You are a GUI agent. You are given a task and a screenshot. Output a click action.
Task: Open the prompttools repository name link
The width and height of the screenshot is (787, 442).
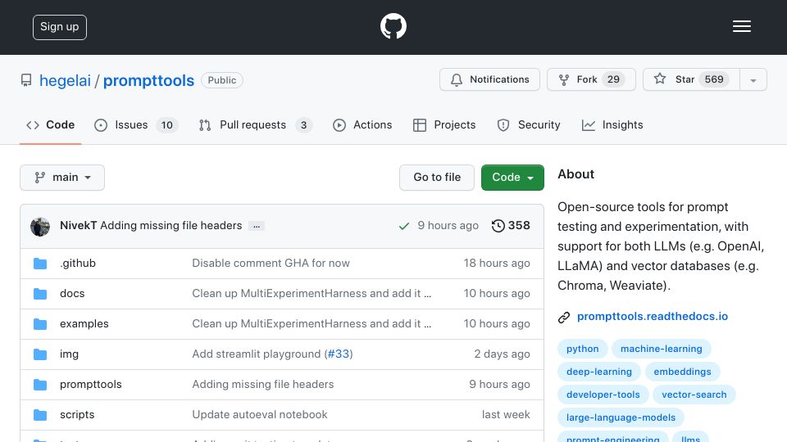148,81
